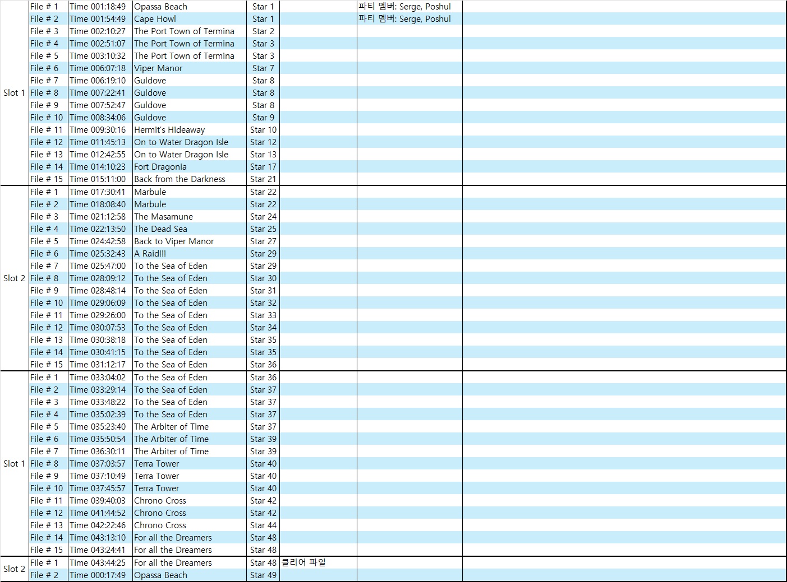This screenshot has height=582, width=787.
Task: Select The Dead Sea cell
Action: pos(190,229)
